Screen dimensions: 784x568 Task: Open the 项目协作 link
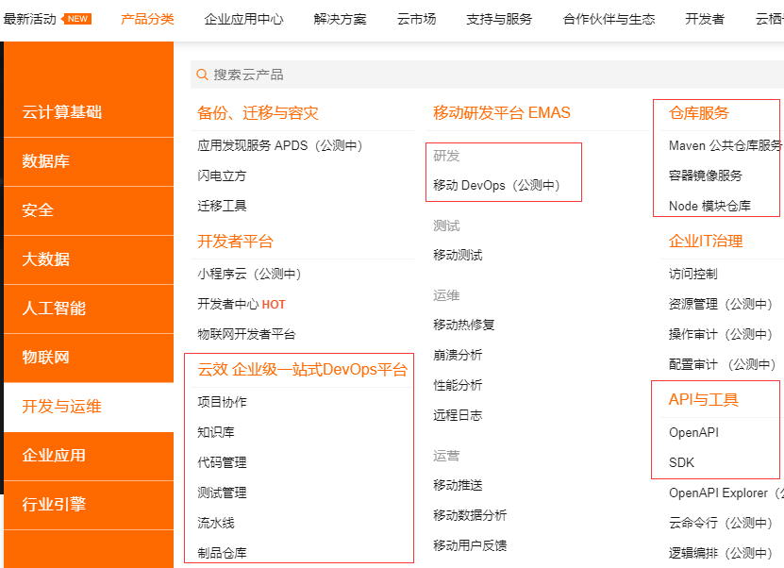click(x=222, y=402)
